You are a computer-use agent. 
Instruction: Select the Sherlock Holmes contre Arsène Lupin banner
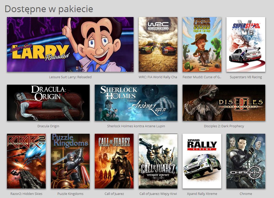[x=136, y=103]
